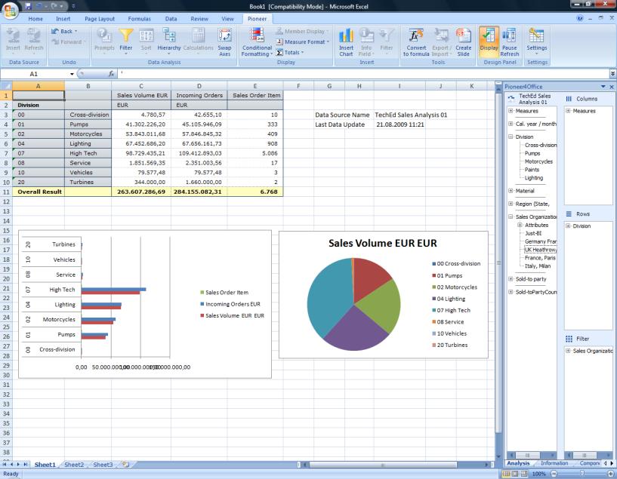This screenshot has width=617, height=479.
Task: Click the formula bar input field
Action: [362, 73]
